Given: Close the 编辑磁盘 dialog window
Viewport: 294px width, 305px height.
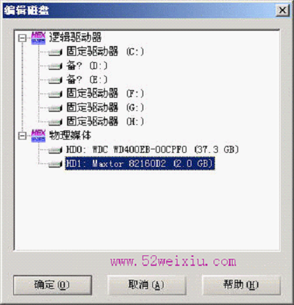Looking at the screenshot, I should 282,10.
